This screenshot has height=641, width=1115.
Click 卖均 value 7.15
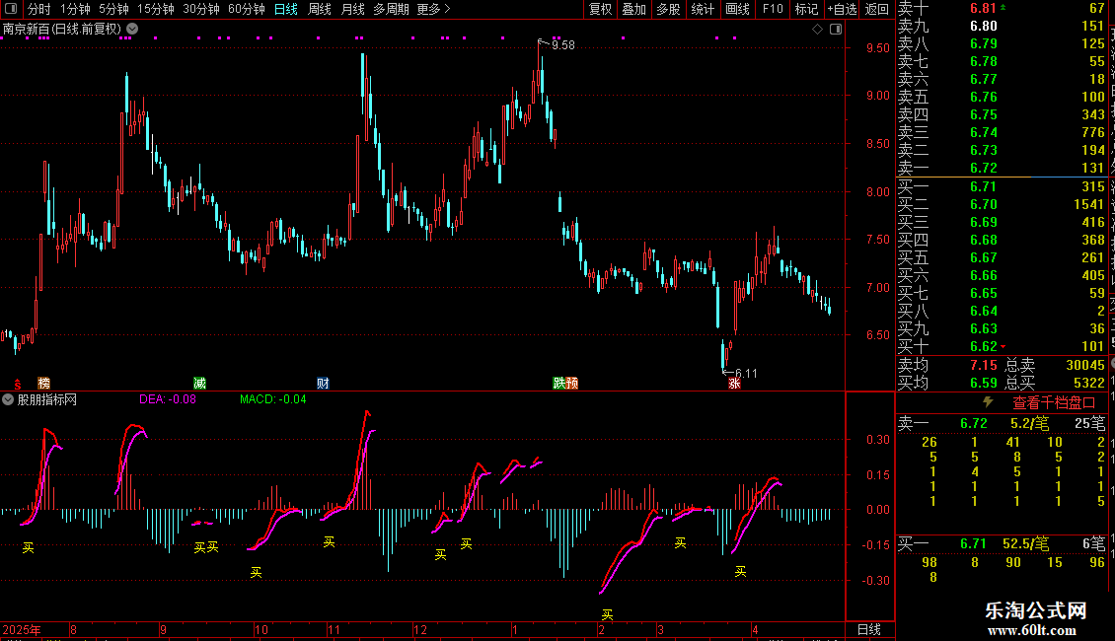tap(984, 365)
